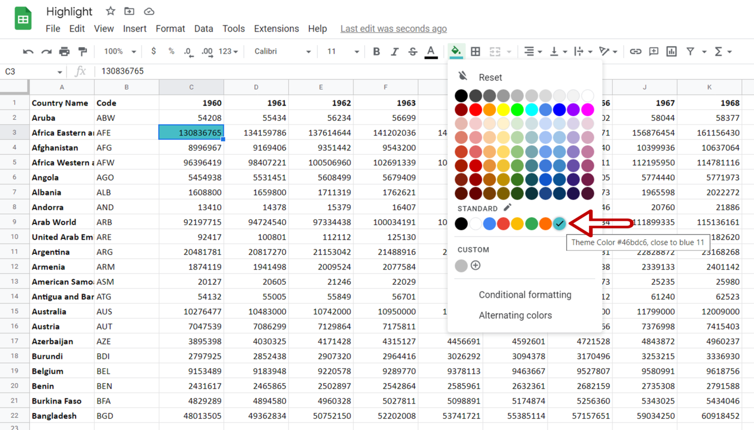Open vertical align dropdown
Screen dimensions: 754x430
558,52
